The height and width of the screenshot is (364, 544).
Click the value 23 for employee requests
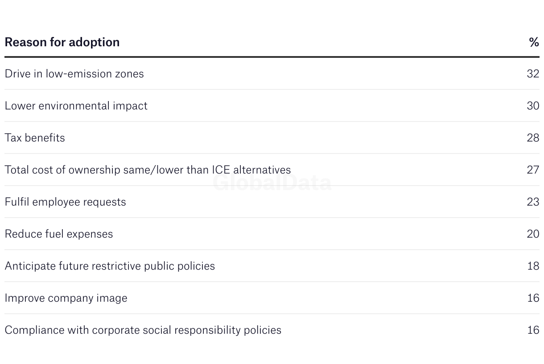[533, 202]
